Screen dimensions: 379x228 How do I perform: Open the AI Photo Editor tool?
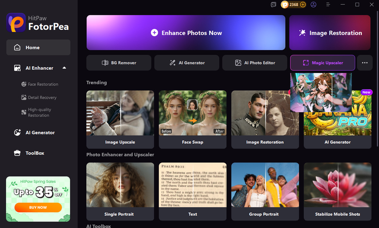tap(255, 63)
